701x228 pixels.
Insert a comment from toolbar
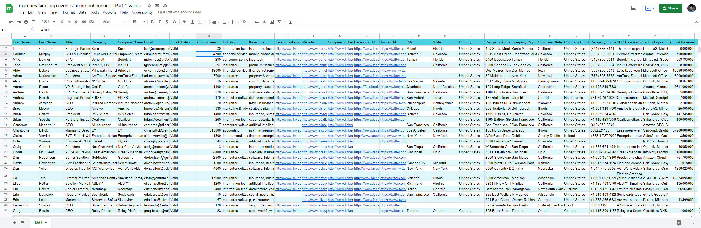(x=264, y=22)
